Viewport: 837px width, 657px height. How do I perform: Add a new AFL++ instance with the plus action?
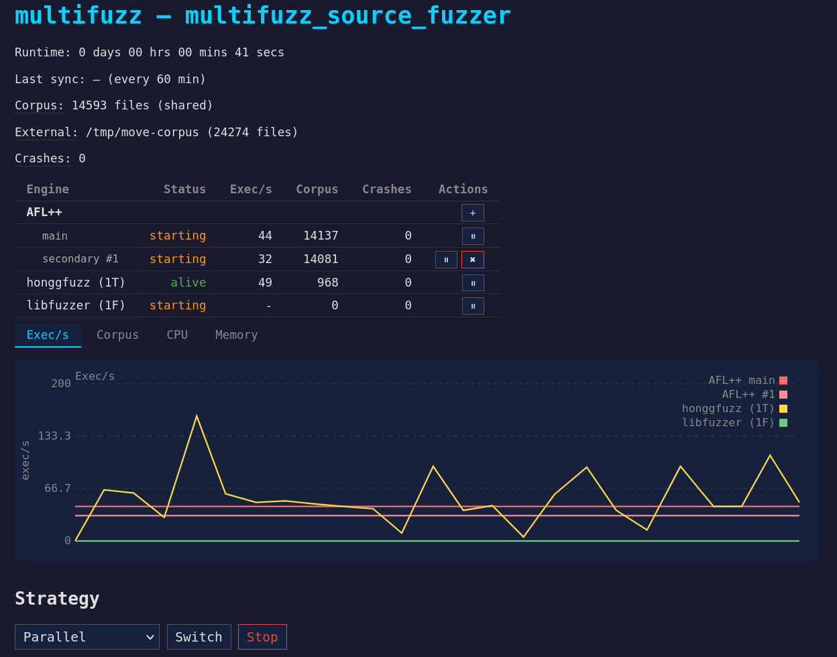click(x=473, y=212)
